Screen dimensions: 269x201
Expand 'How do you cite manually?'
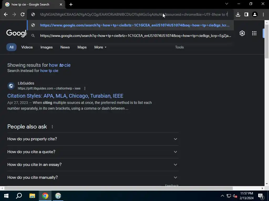click(x=93, y=177)
